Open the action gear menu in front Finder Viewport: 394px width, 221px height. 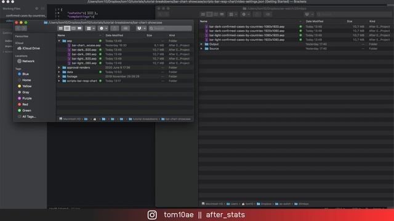[x=103, y=28]
